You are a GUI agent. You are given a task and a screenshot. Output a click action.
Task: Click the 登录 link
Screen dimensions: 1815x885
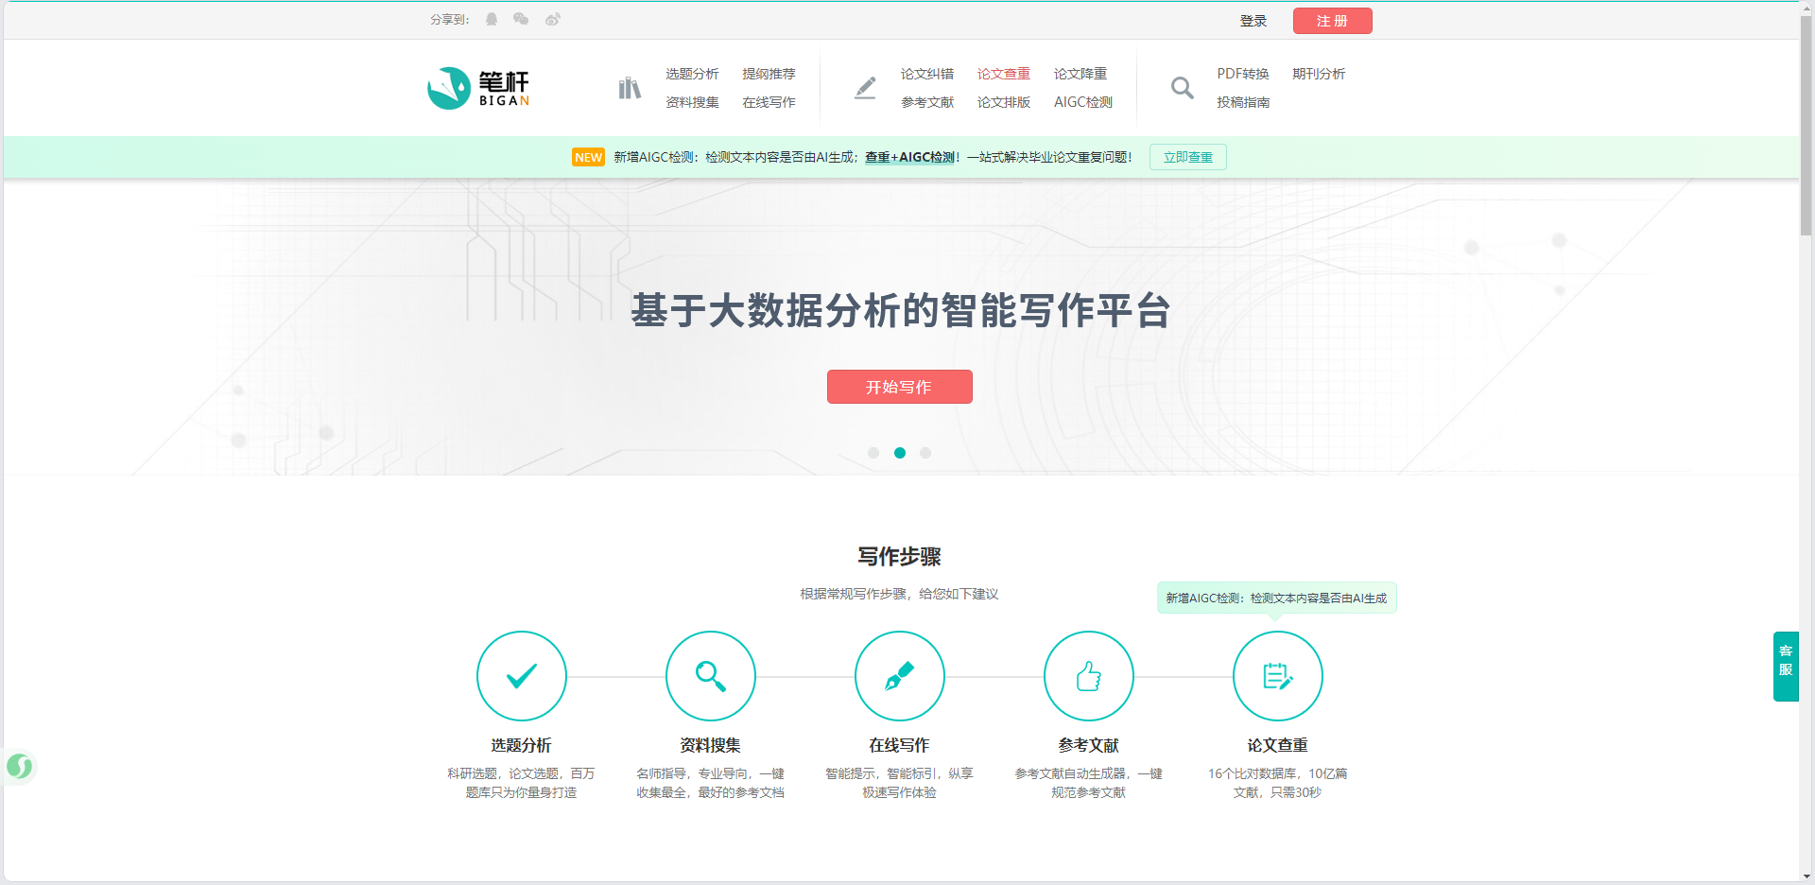[1253, 21]
